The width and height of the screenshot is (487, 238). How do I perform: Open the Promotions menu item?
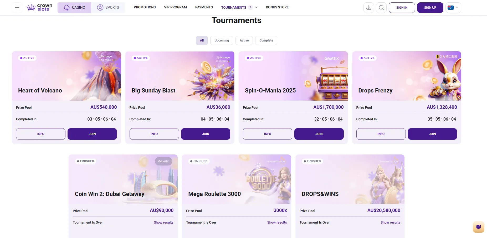click(145, 7)
